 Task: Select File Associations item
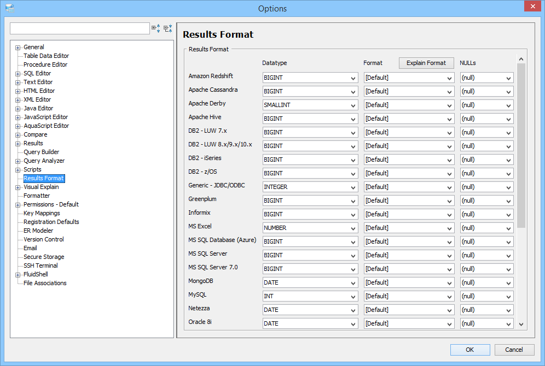click(45, 283)
